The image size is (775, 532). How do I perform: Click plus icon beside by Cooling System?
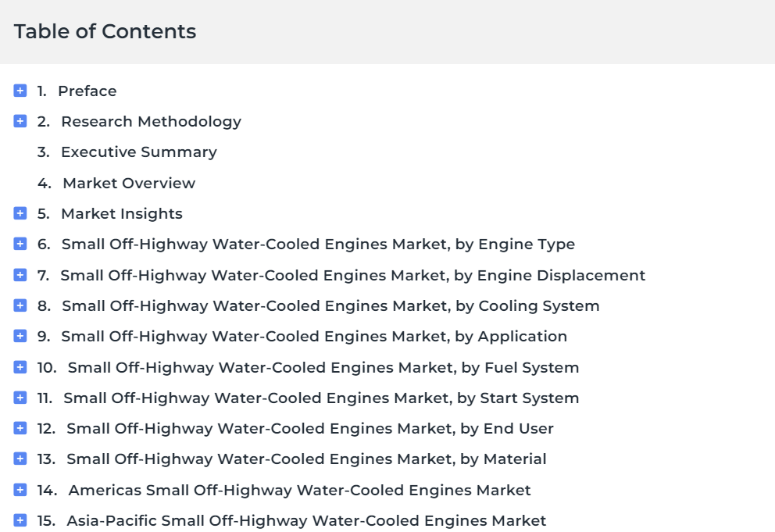tap(20, 305)
